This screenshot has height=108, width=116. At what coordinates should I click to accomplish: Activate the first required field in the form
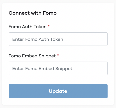(x=58, y=39)
